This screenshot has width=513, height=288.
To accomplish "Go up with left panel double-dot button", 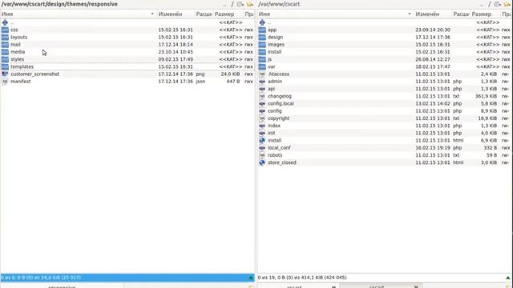I will point(224,5).
